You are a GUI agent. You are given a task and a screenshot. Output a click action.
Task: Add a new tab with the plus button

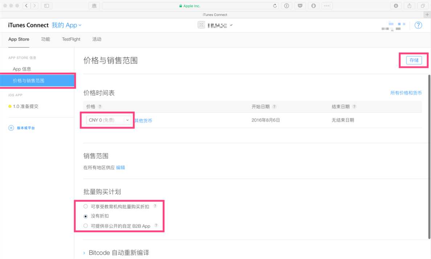point(427,14)
